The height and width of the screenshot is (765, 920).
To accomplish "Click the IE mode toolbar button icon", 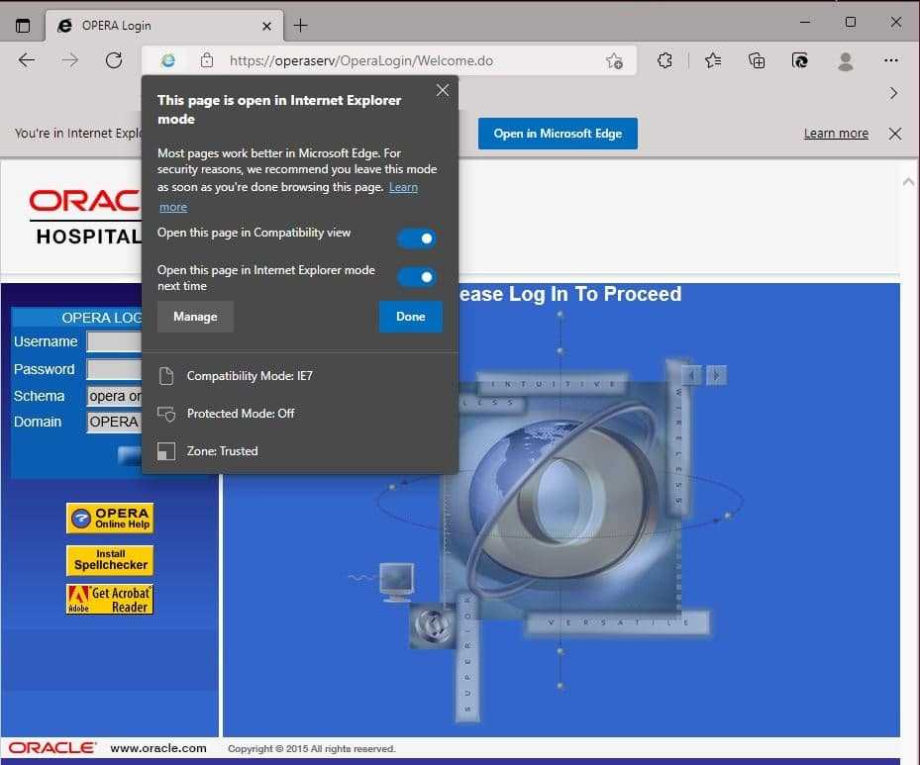I will click(x=800, y=60).
